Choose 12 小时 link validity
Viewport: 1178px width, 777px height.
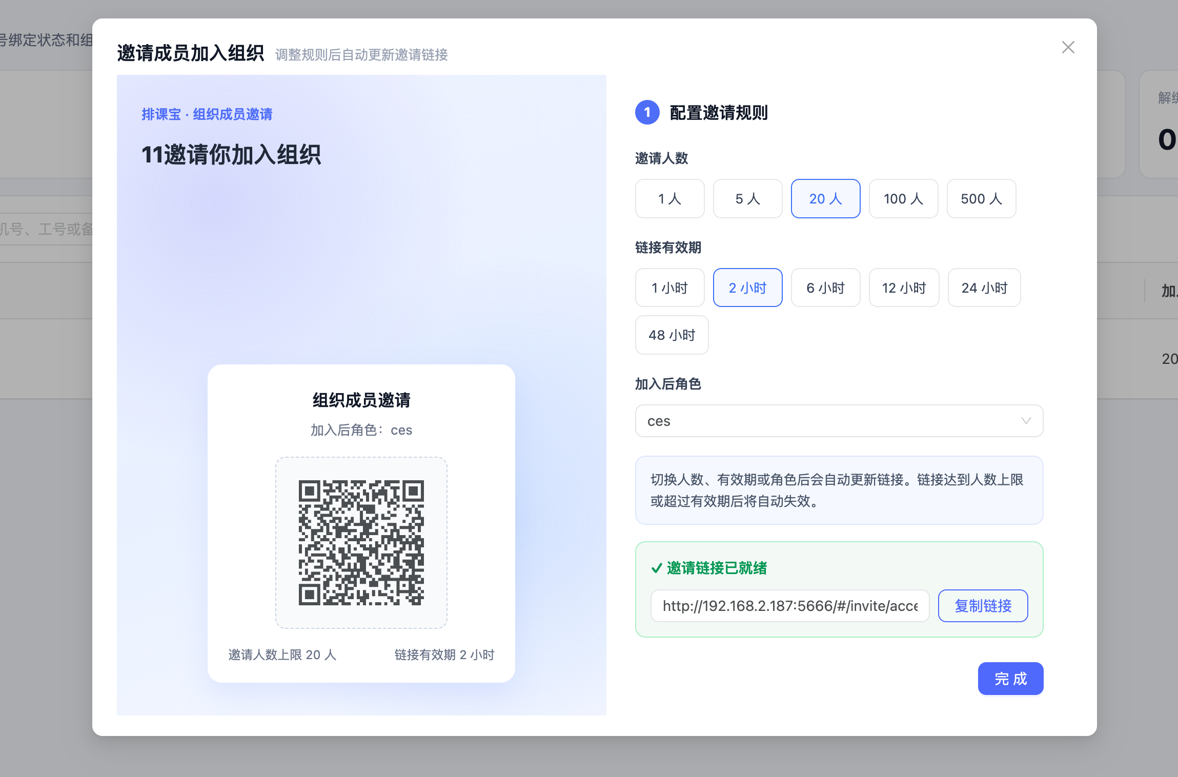point(904,288)
